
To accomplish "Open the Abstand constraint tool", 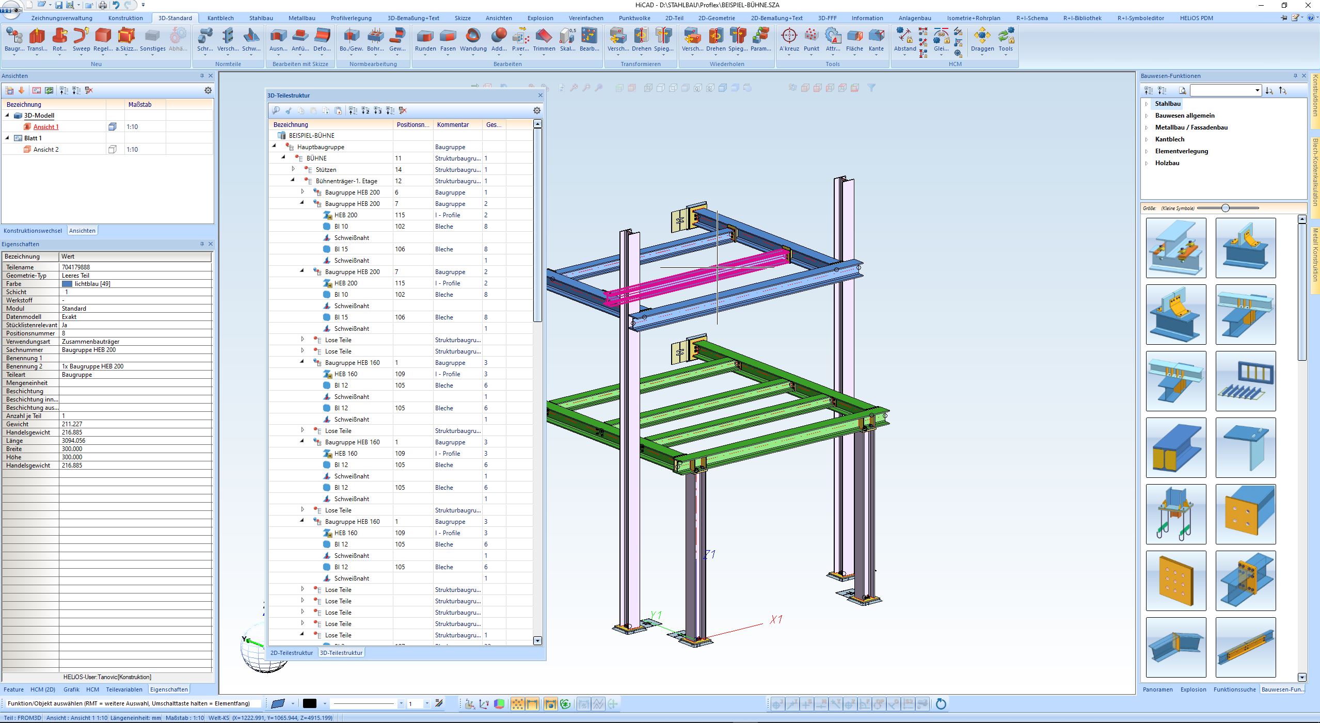I will (x=905, y=36).
